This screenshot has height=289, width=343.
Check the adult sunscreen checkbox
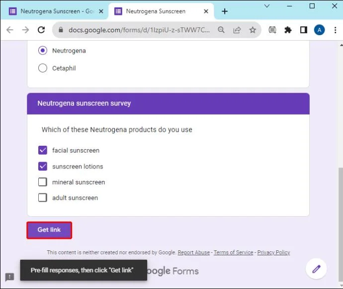pos(42,198)
